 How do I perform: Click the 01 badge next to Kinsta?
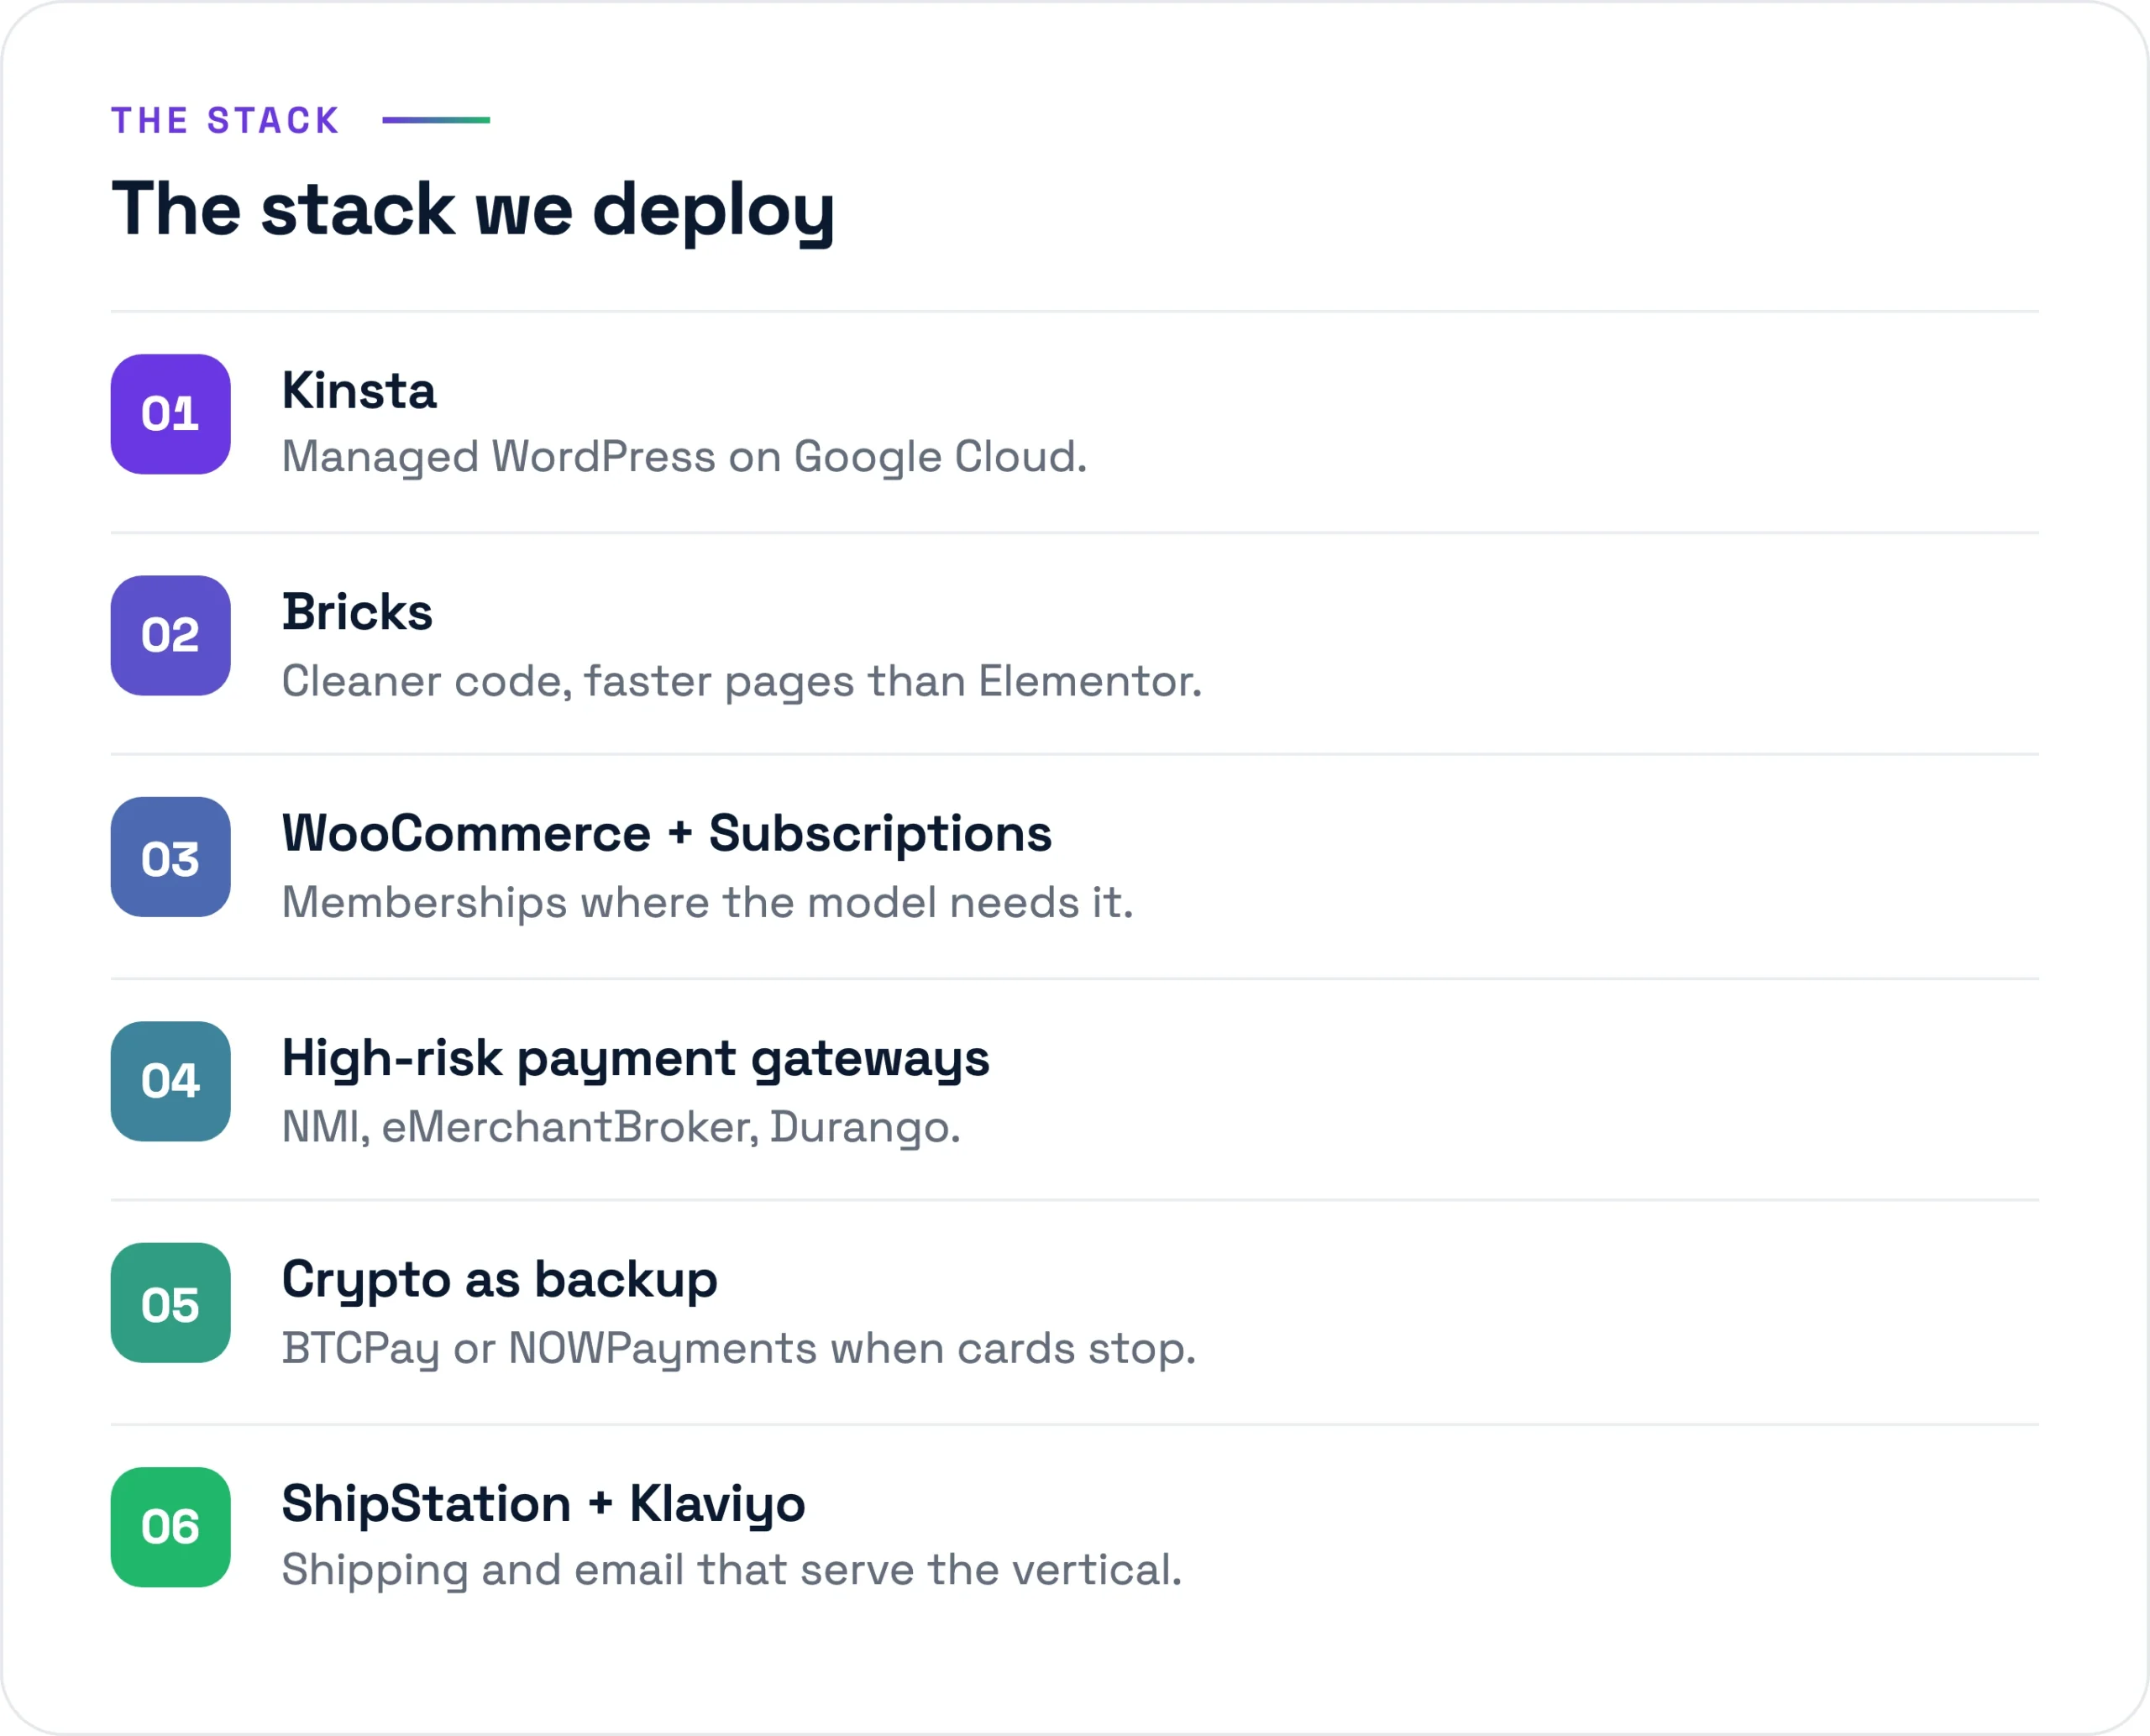171,414
